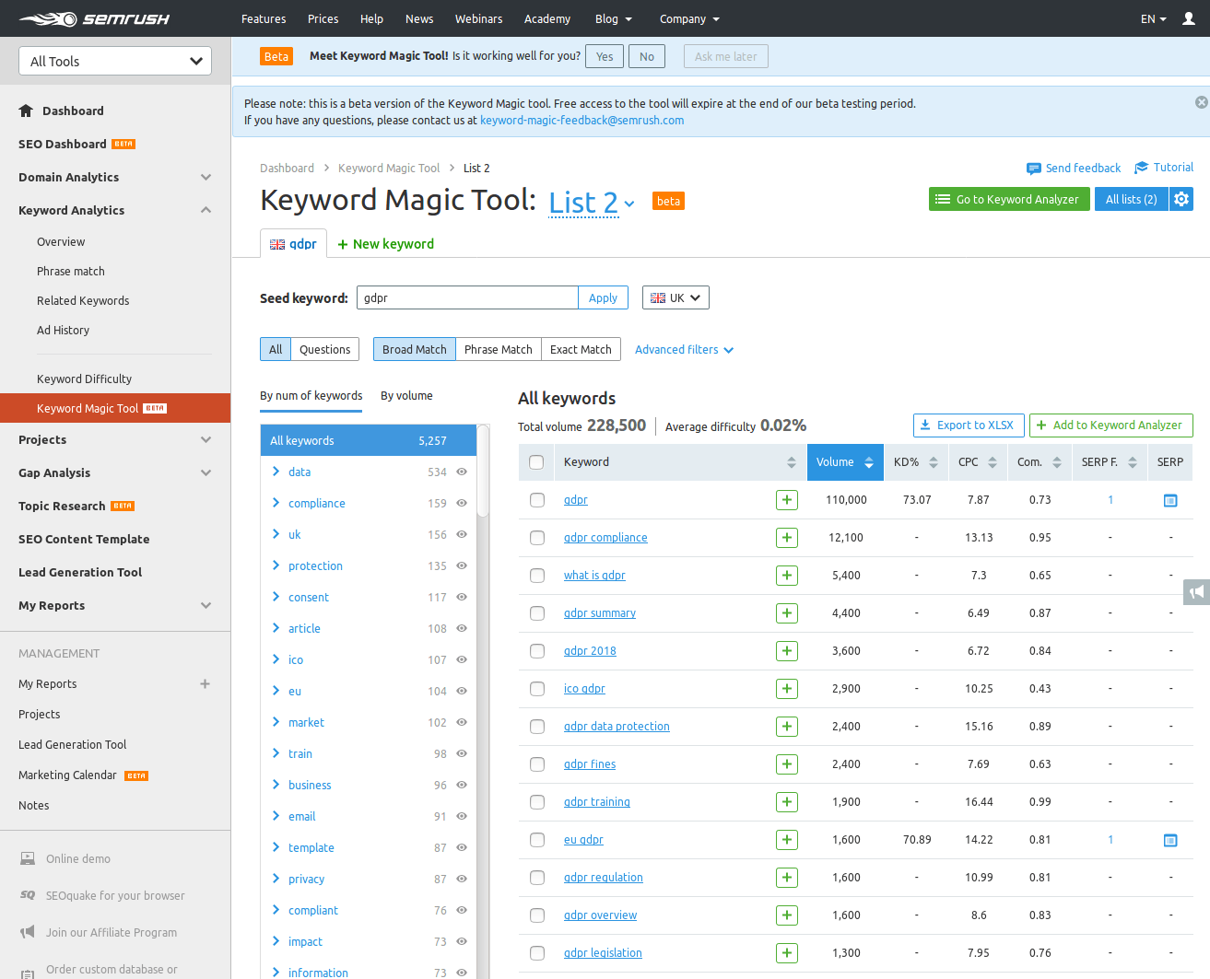Open the UK database dropdown

[x=675, y=297]
